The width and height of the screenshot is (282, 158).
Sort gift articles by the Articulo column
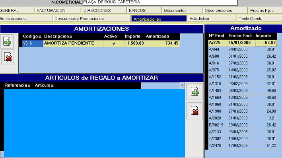44,85
